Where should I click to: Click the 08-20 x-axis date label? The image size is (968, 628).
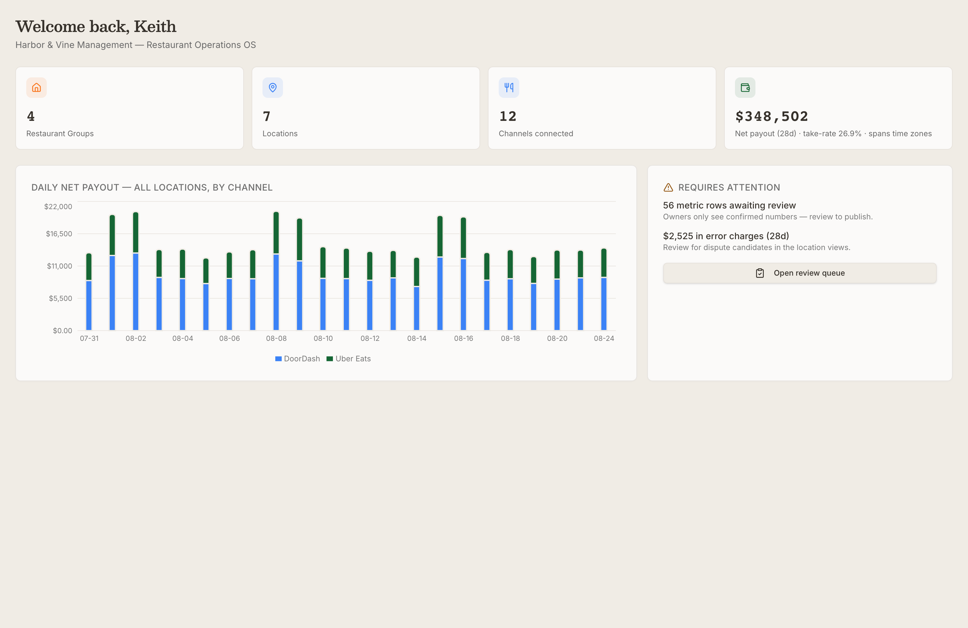click(x=557, y=338)
